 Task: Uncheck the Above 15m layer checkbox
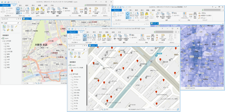click(73, 77)
